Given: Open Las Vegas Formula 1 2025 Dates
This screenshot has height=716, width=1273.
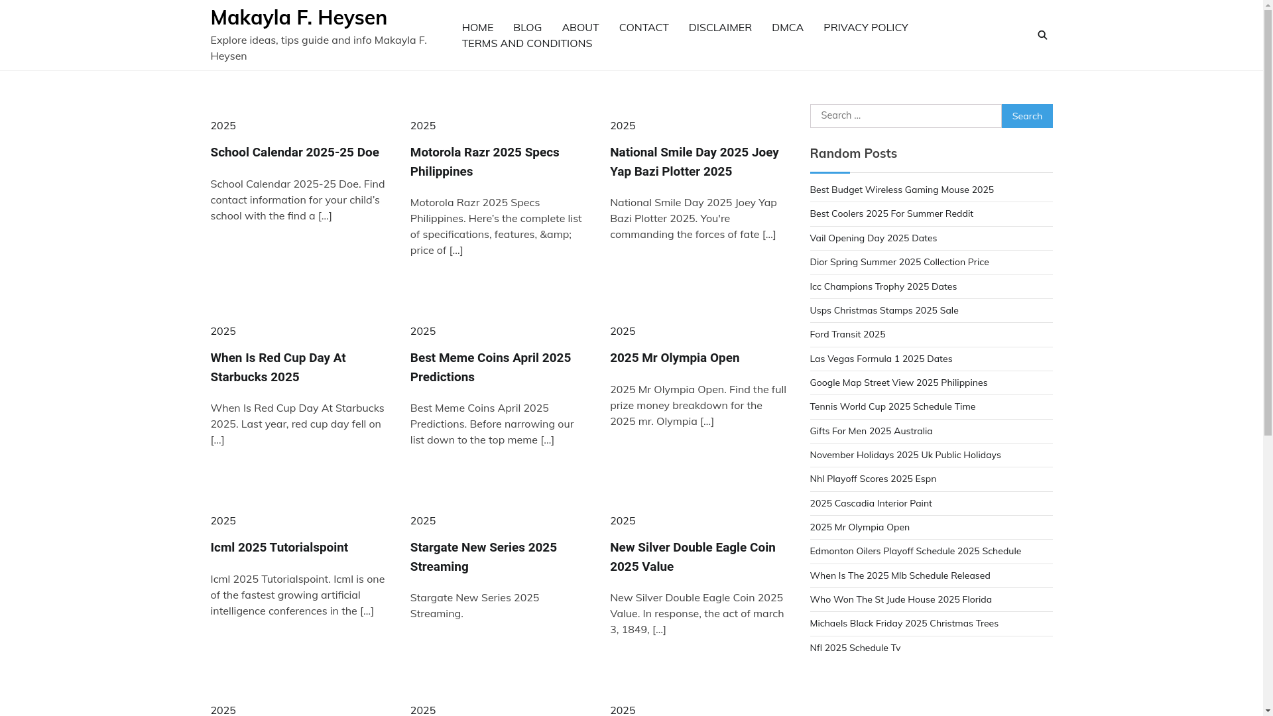Looking at the screenshot, I should [x=880, y=359].
